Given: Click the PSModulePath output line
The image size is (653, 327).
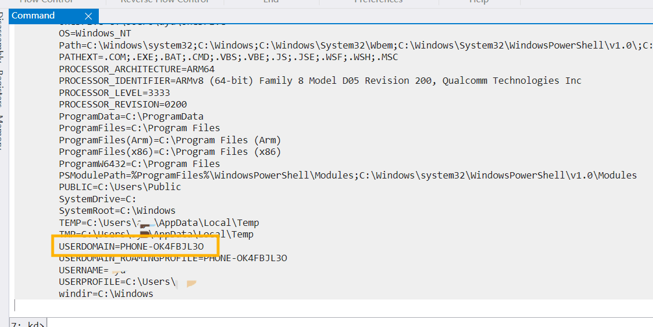Looking at the screenshot, I should point(347,176).
